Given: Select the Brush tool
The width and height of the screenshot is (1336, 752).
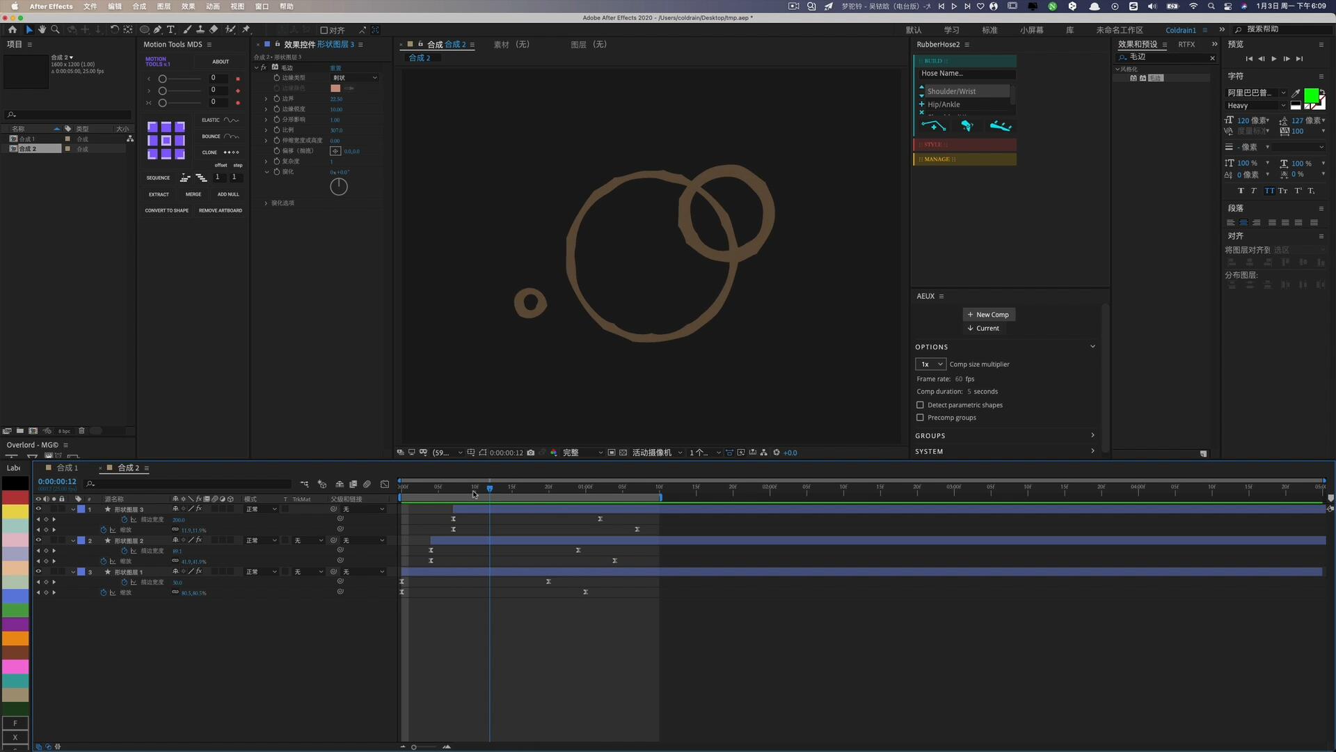Looking at the screenshot, I should pos(187,30).
